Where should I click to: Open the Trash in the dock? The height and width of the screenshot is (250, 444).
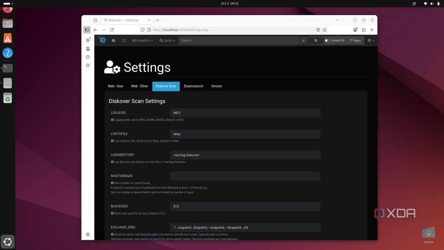tap(8, 98)
